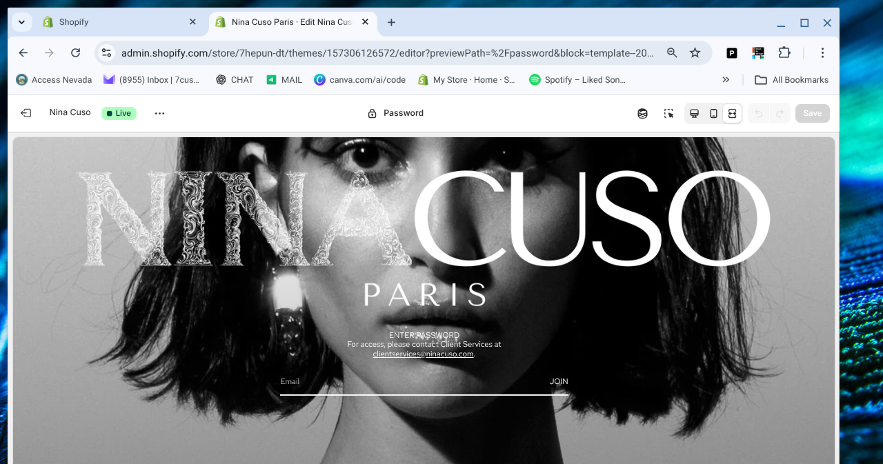Click the clientservices@ninacuso.com email link
This screenshot has height=464, width=883.
423,354
